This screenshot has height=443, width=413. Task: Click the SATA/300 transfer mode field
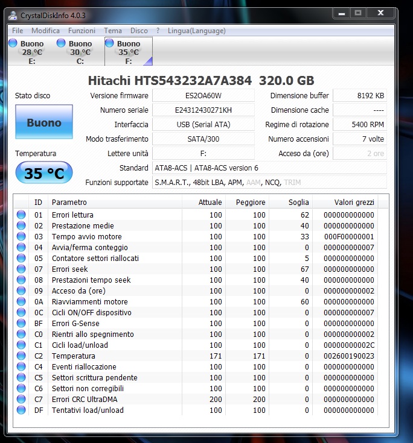(203, 139)
